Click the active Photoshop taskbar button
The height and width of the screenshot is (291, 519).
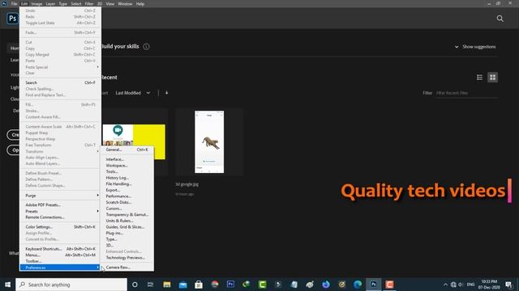[x=373, y=285]
